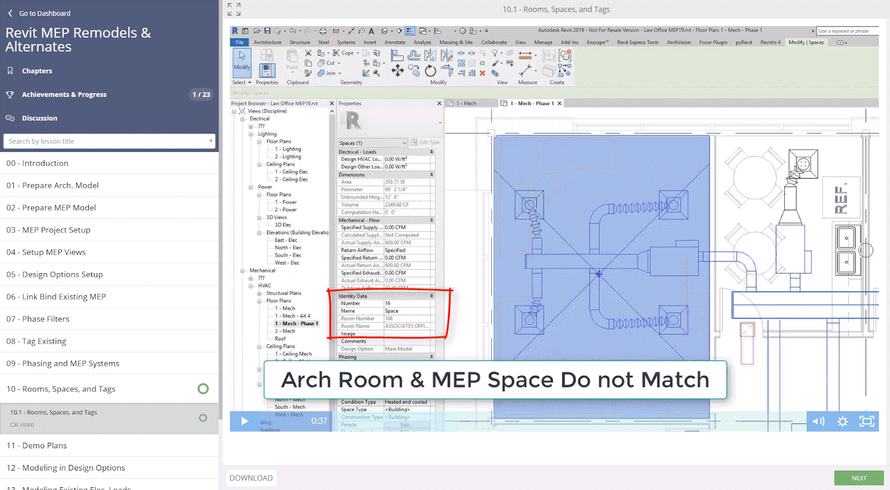890x490 pixels.
Task: Open the lesson title search dropdown
Action: [210, 141]
